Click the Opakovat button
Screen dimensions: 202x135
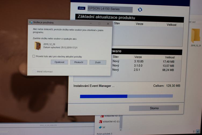59,62
